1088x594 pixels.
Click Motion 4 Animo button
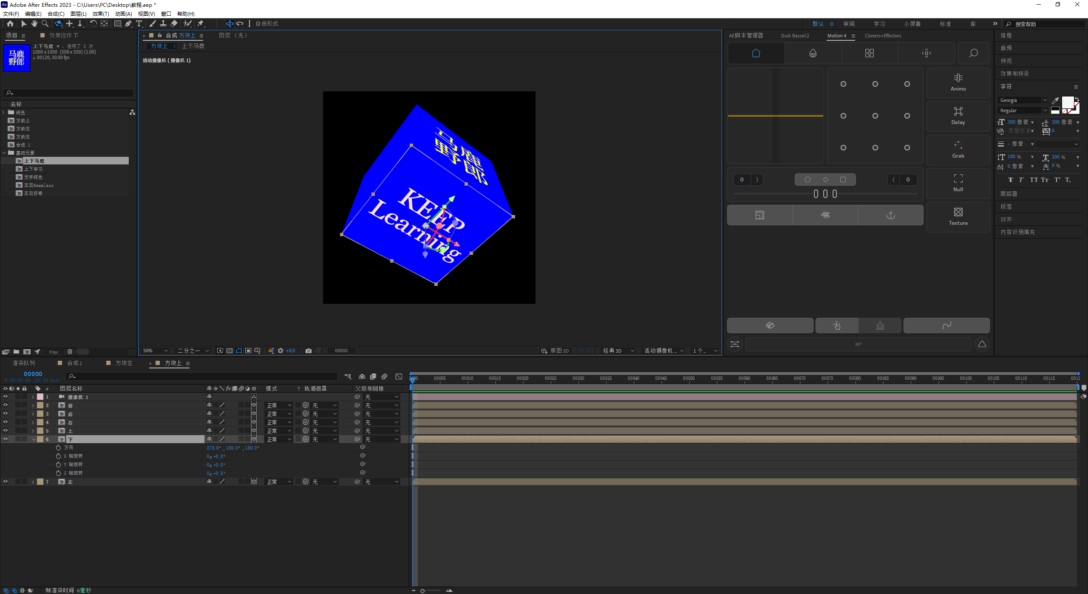click(x=958, y=82)
